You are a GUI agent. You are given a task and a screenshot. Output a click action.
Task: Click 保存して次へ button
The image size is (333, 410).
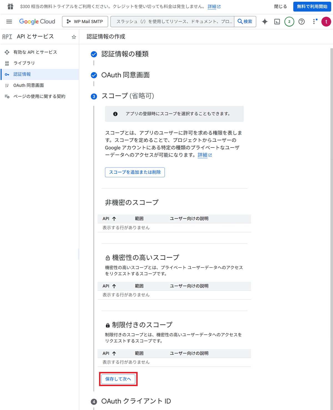(x=118, y=379)
